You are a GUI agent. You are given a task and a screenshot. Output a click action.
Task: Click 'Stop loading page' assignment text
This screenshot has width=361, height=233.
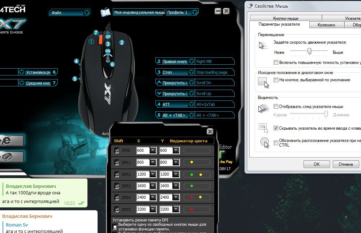coord(212,72)
